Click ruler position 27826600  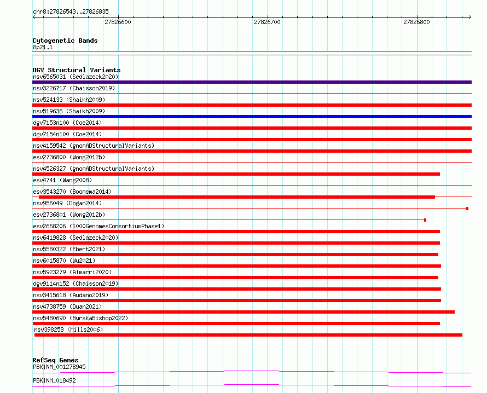tap(118, 22)
